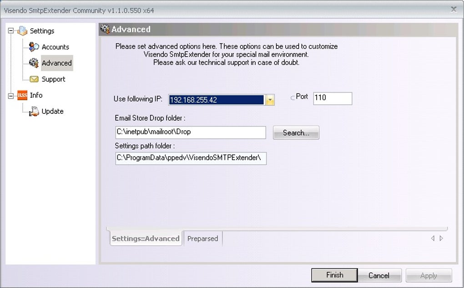Viewport: 464px width, 288px height.
Task: Click the Support envelope icon
Action: (x=34, y=79)
